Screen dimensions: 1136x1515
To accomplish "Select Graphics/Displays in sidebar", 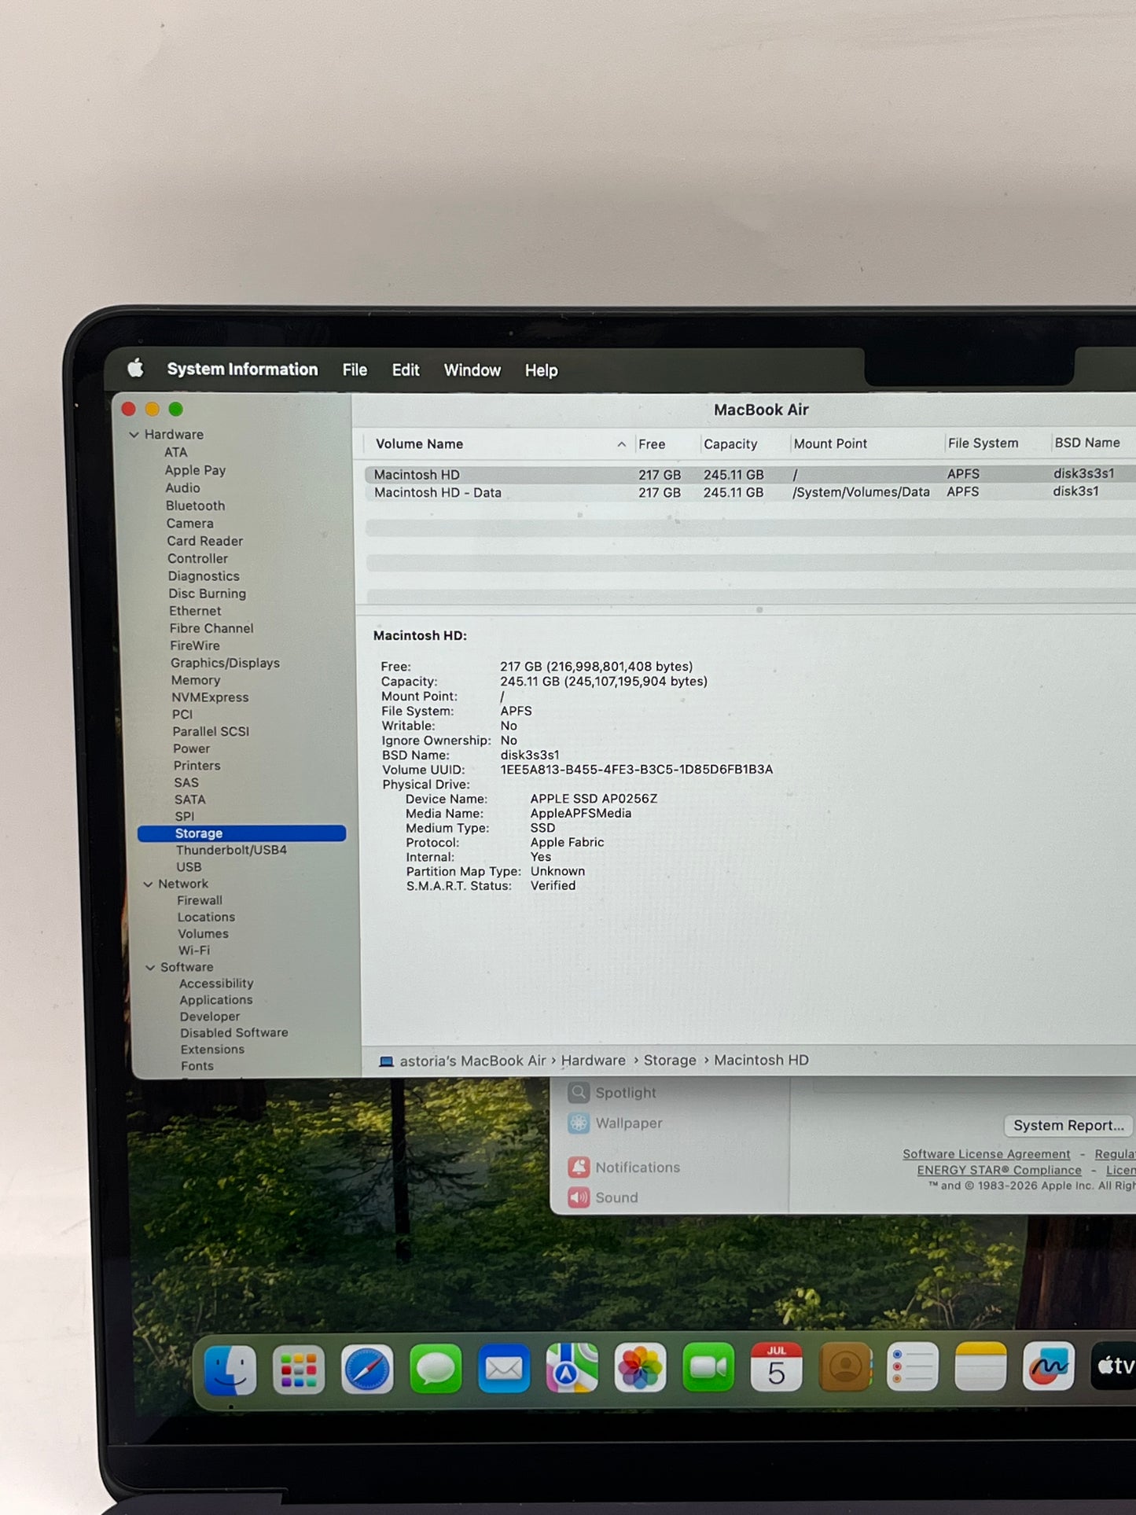I will [225, 663].
